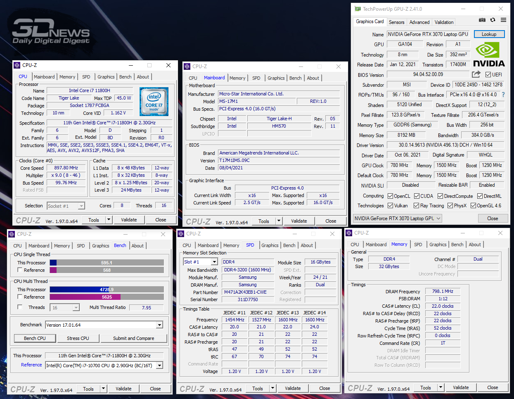Enable the Multi Thread Reference checkbox
This screenshot has height=399, width=514.
point(20,297)
